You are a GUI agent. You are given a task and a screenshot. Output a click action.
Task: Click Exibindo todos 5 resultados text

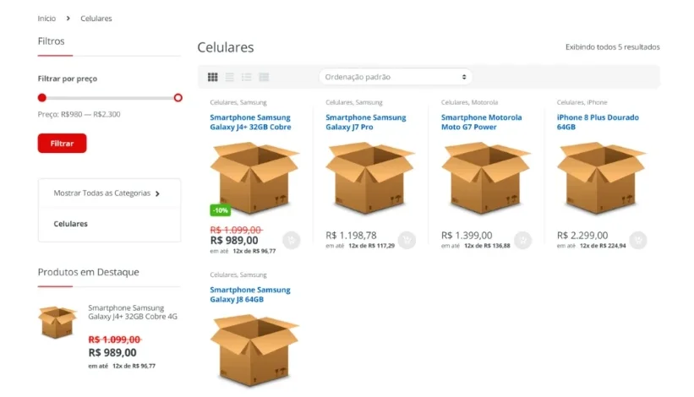click(x=613, y=46)
